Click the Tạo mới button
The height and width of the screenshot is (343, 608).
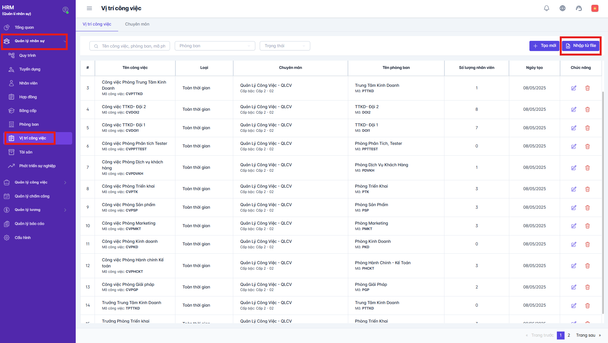point(544,46)
